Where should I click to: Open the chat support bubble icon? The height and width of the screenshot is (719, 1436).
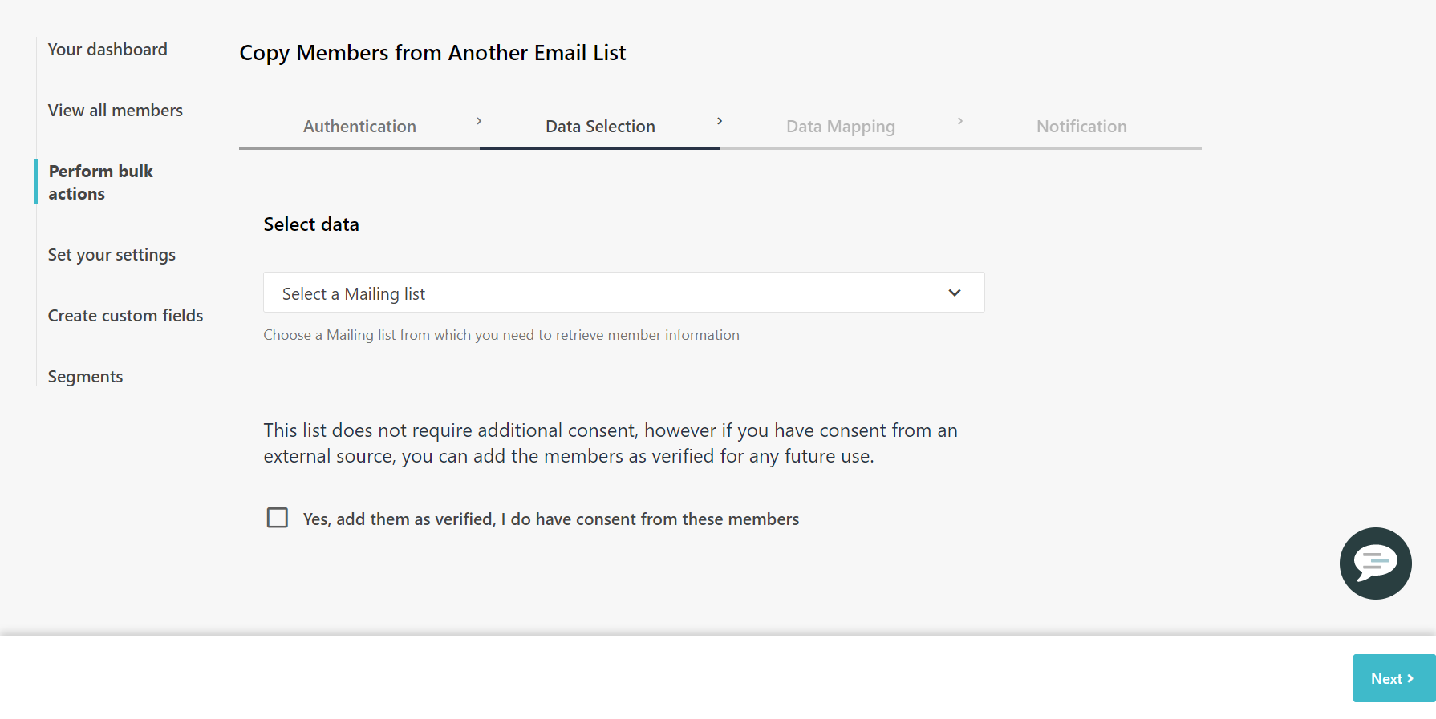pyautogui.click(x=1375, y=563)
